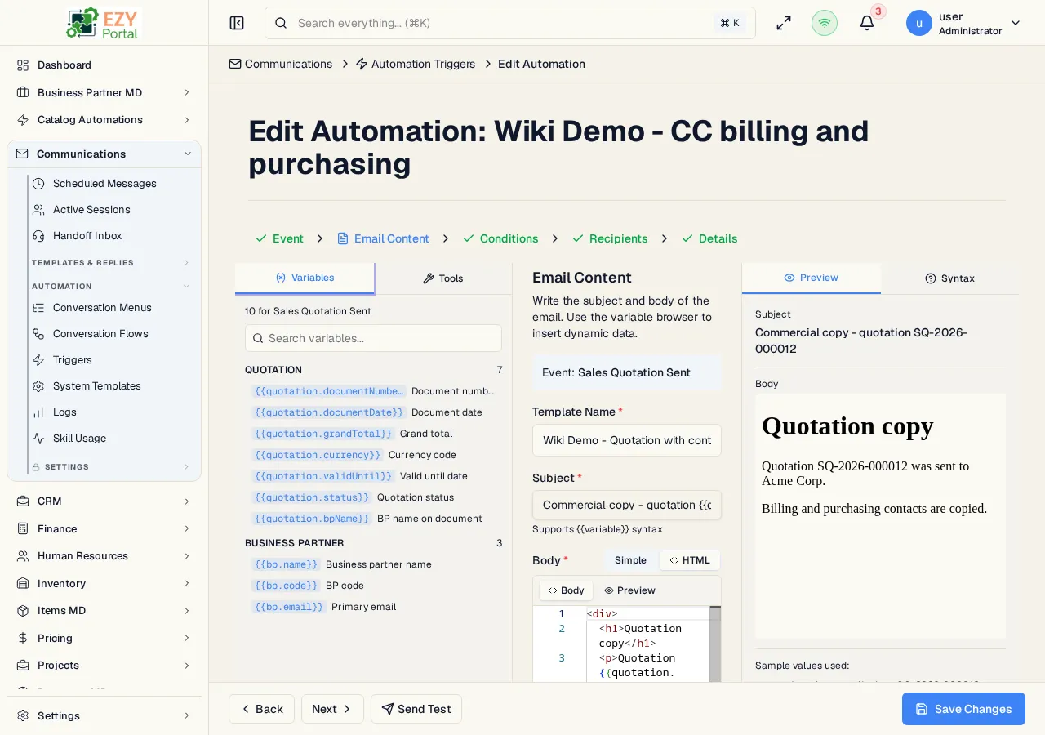Switch to the Tools tab

pos(443,278)
